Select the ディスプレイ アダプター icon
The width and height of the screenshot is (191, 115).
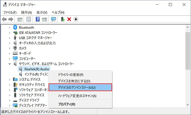coord(15,105)
